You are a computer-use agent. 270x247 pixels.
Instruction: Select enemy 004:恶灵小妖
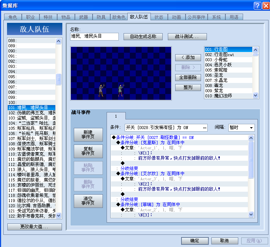point(228,65)
